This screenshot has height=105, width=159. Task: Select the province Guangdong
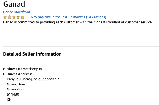pos(16,89)
